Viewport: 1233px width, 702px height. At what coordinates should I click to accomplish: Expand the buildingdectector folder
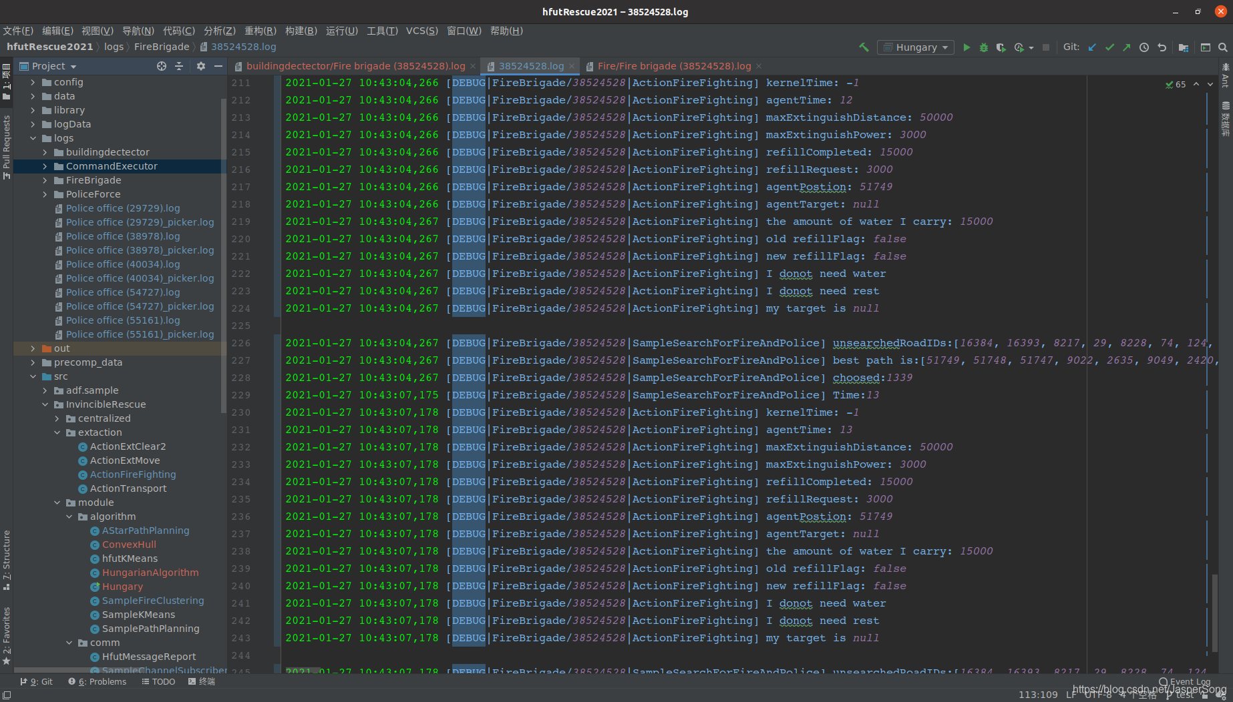coord(45,152)
